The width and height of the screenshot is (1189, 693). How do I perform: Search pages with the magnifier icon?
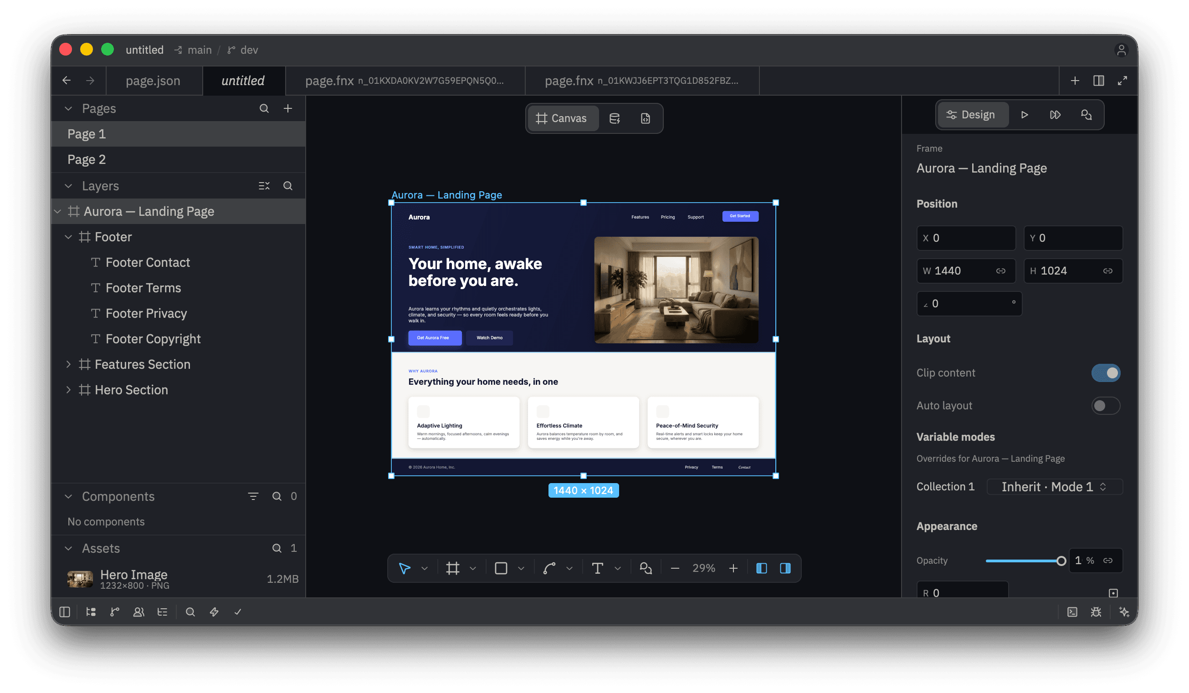(x=264, y=108)
